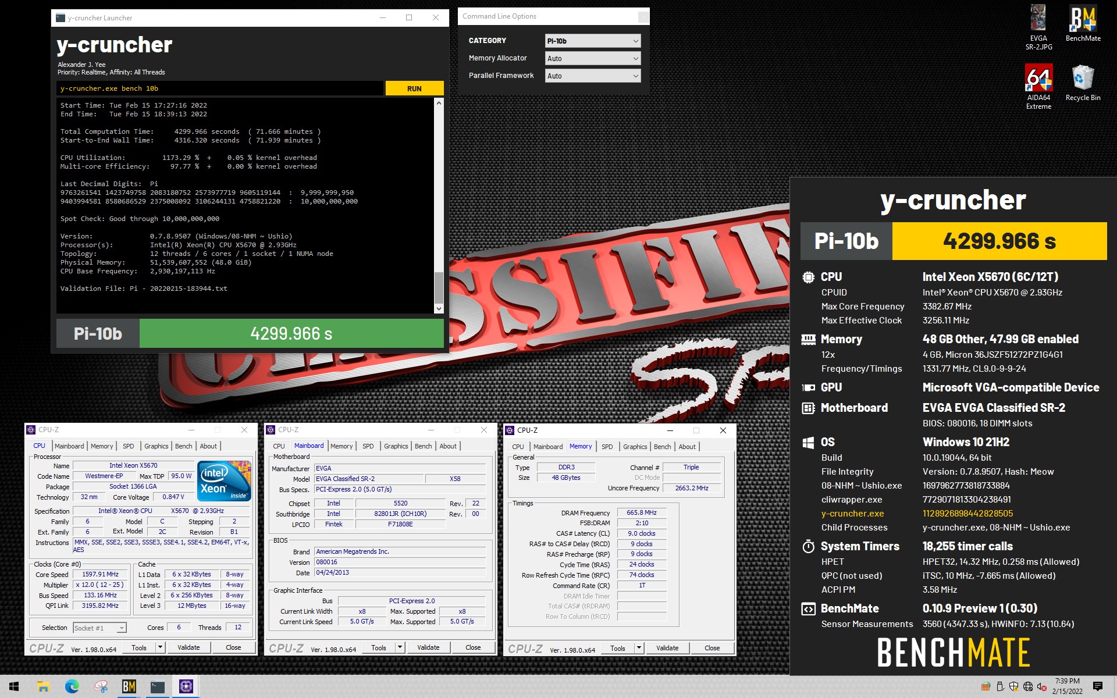Open Bench tab in CPU-Z Mainboard window

[423, 446]
